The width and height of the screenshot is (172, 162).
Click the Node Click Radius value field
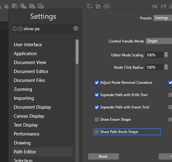click(x=154, y=67)
